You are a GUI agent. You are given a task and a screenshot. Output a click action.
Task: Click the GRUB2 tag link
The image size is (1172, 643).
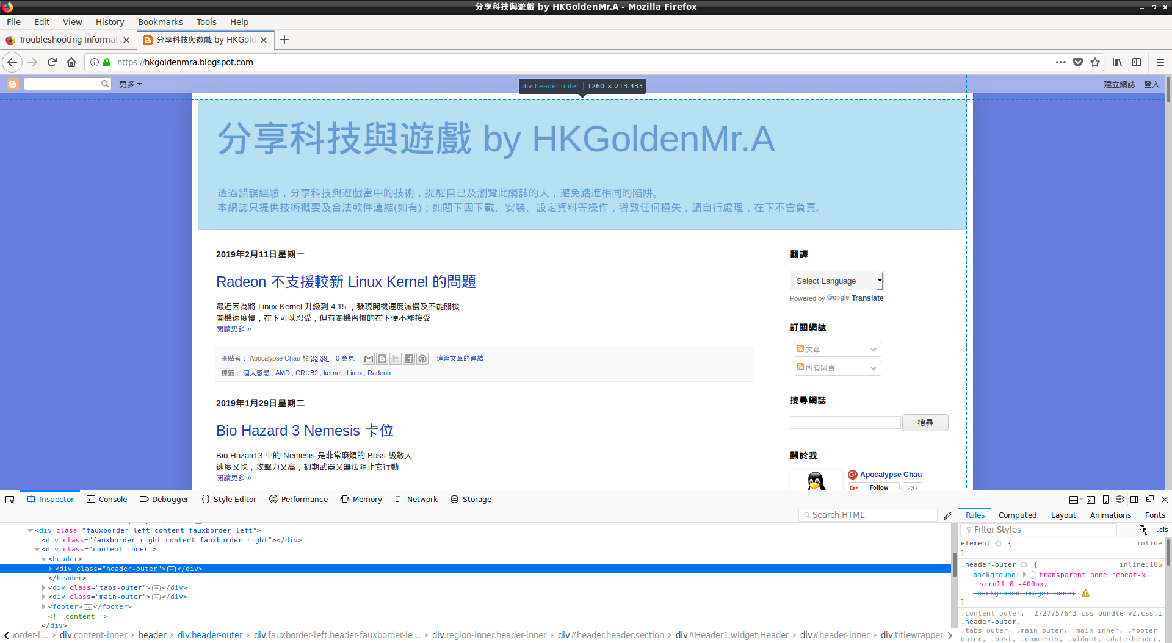point(306,373)
